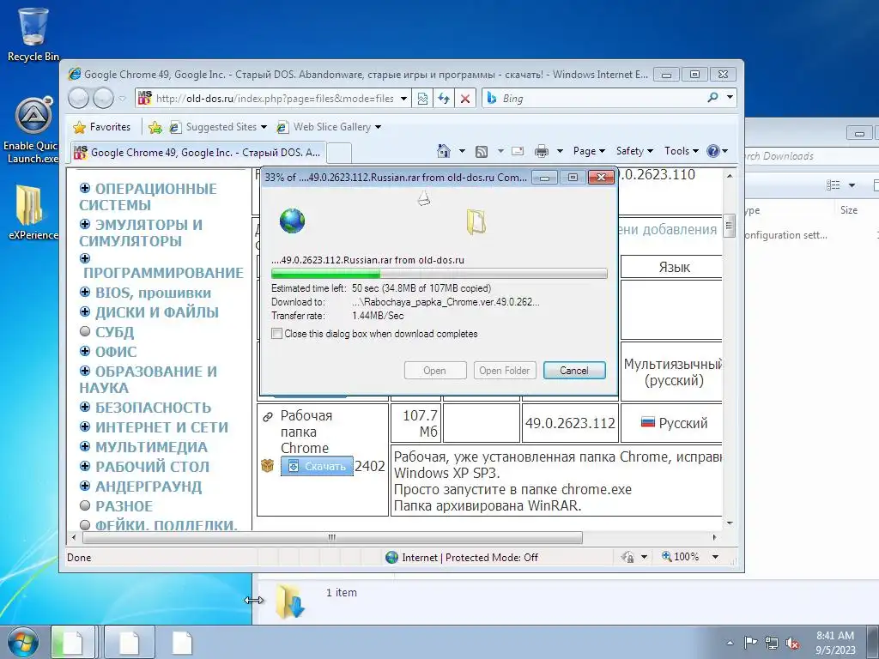Select СУБД radio bullet in sidebar
The image size is (879, 659).
[85, 331]
